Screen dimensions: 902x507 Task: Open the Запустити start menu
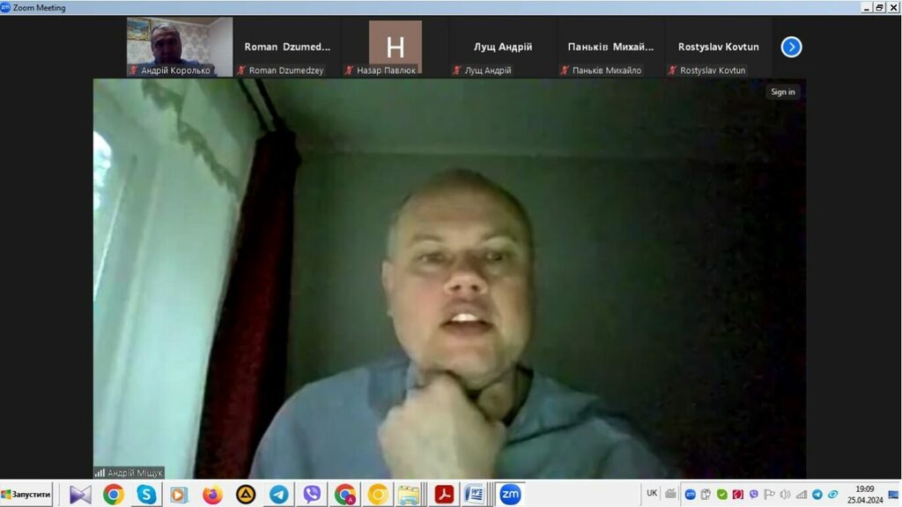pyautogui.click(x=26, y=494)
